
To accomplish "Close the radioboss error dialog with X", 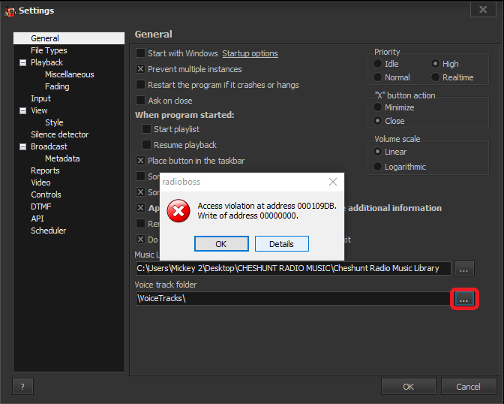I will click(x=333, y=182).
